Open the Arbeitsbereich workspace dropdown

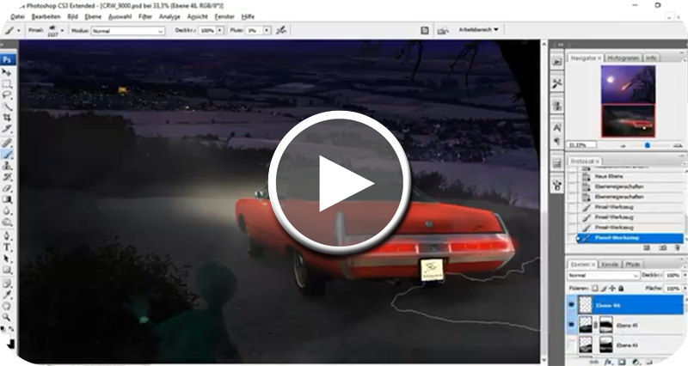pos(480,29)
